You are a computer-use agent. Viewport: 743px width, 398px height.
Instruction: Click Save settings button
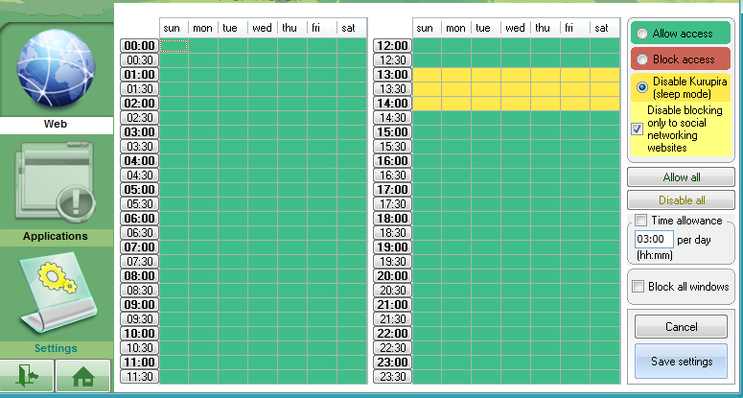(681, 362)
